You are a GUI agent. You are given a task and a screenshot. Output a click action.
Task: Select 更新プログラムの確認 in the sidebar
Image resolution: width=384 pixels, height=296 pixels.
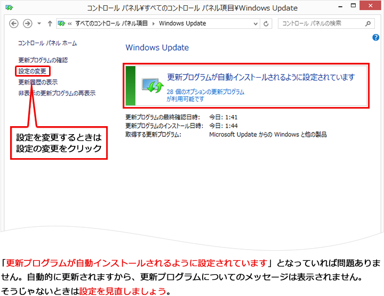[x=43, y=60]
